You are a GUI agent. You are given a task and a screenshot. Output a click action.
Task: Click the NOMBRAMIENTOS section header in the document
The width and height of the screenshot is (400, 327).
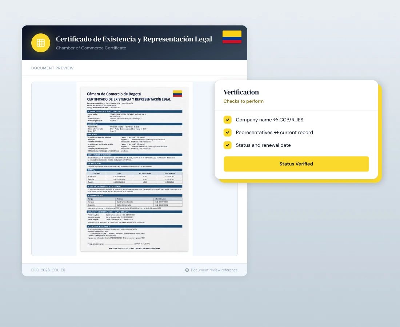coord(135,195)
